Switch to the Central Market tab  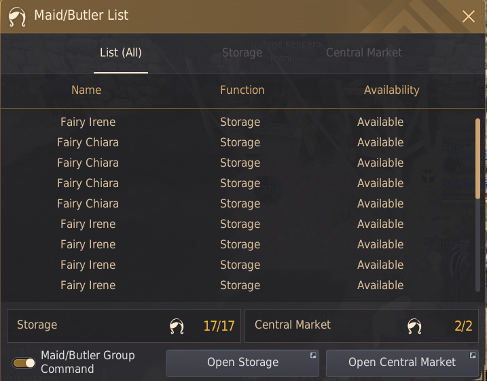click(x=363, y=52)
